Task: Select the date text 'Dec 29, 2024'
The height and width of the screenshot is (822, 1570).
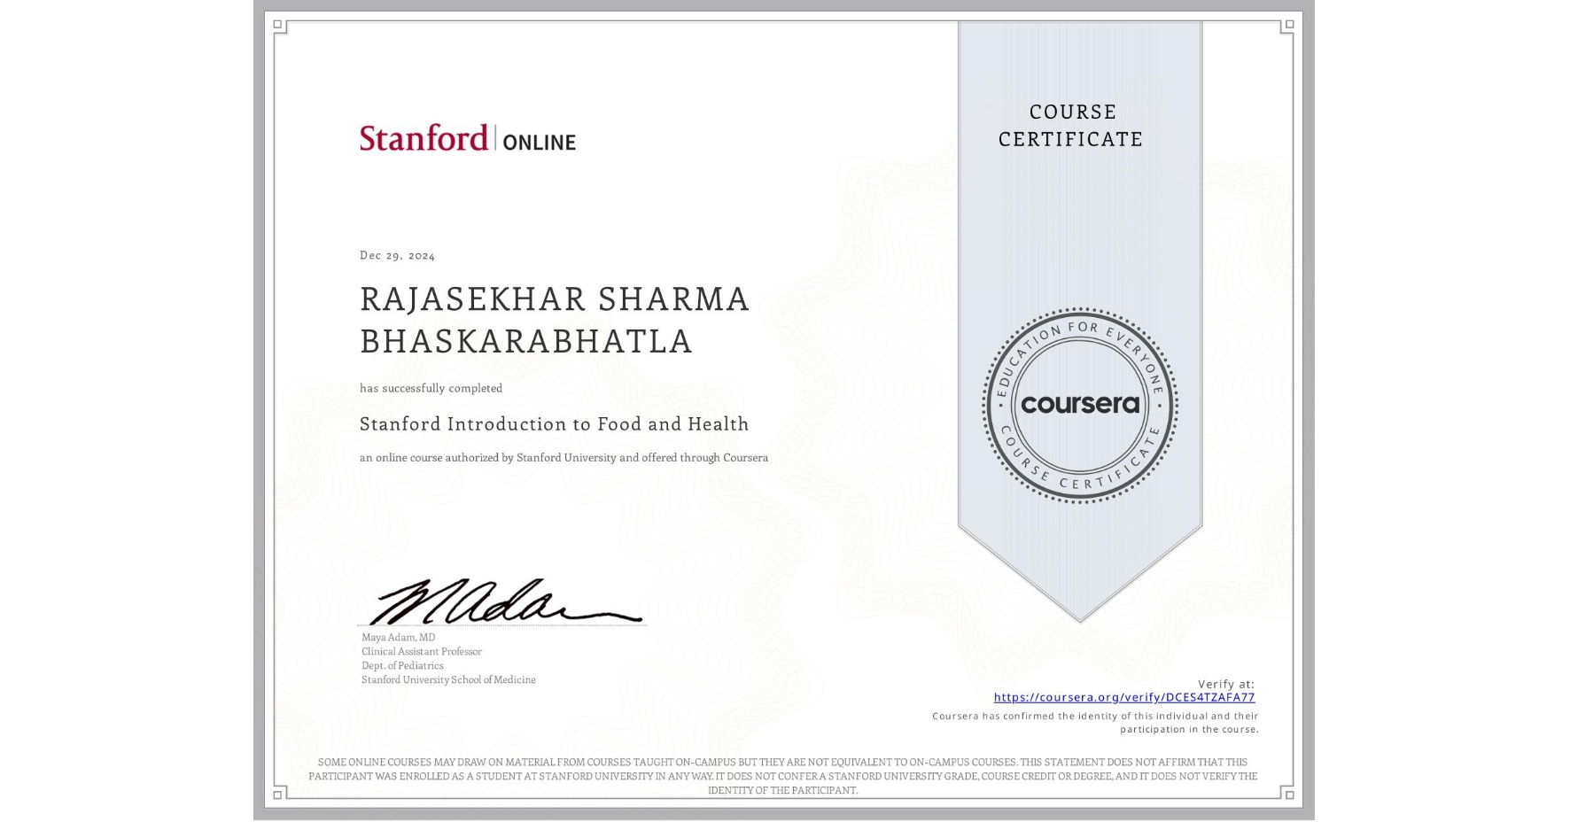Action: (397, 255)
